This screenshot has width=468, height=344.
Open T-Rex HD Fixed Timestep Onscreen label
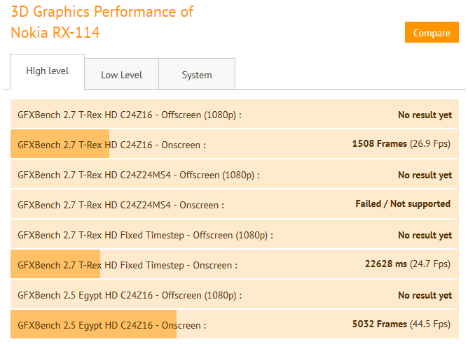point(127,266)
